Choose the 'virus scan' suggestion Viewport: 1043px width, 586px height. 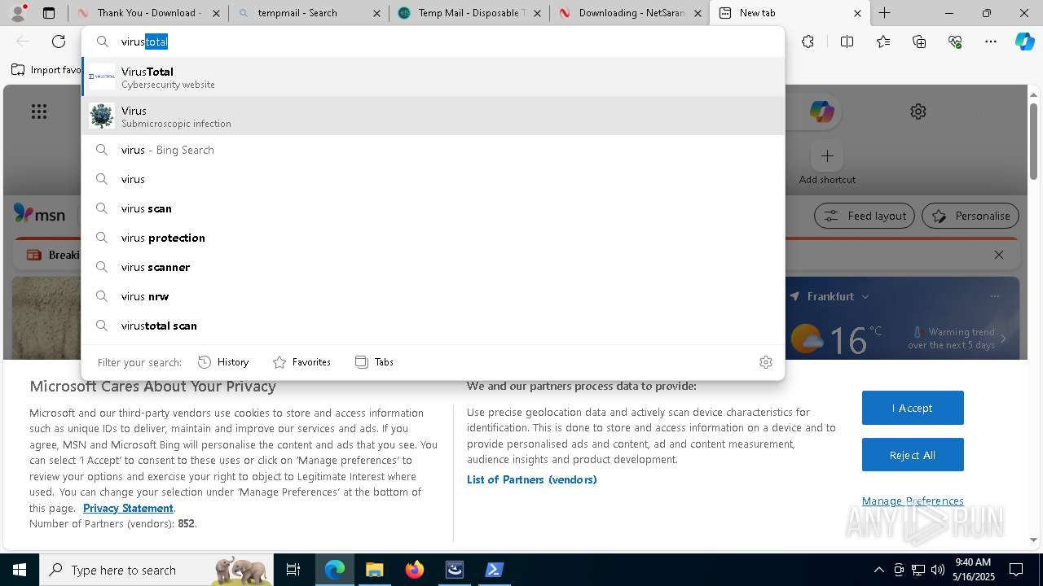tap(433, 208)
